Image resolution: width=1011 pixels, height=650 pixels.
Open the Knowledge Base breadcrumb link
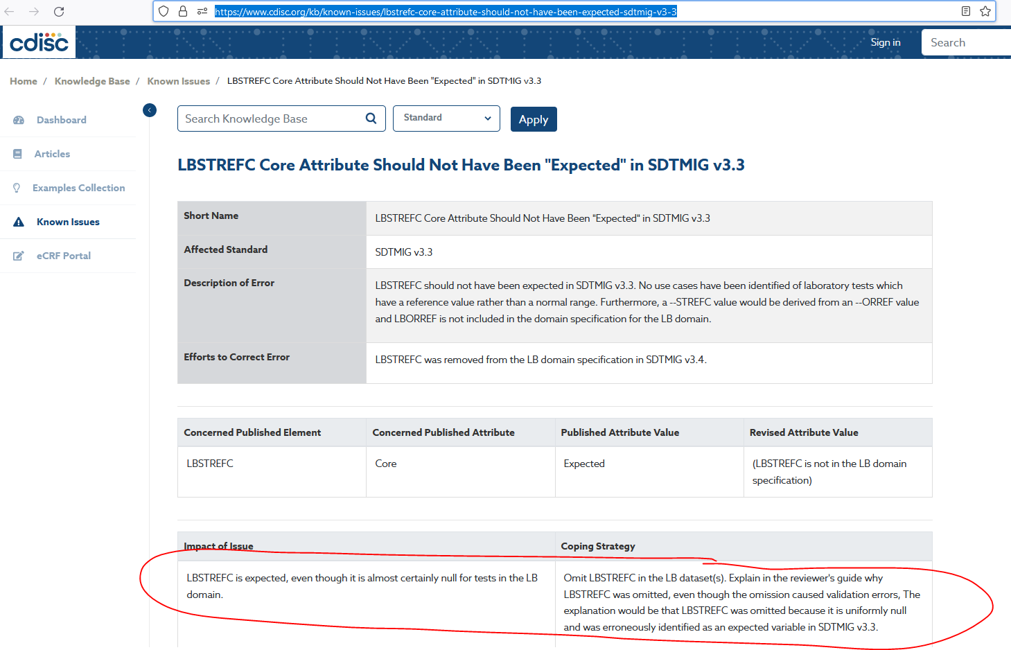click(x=92, y=81)
